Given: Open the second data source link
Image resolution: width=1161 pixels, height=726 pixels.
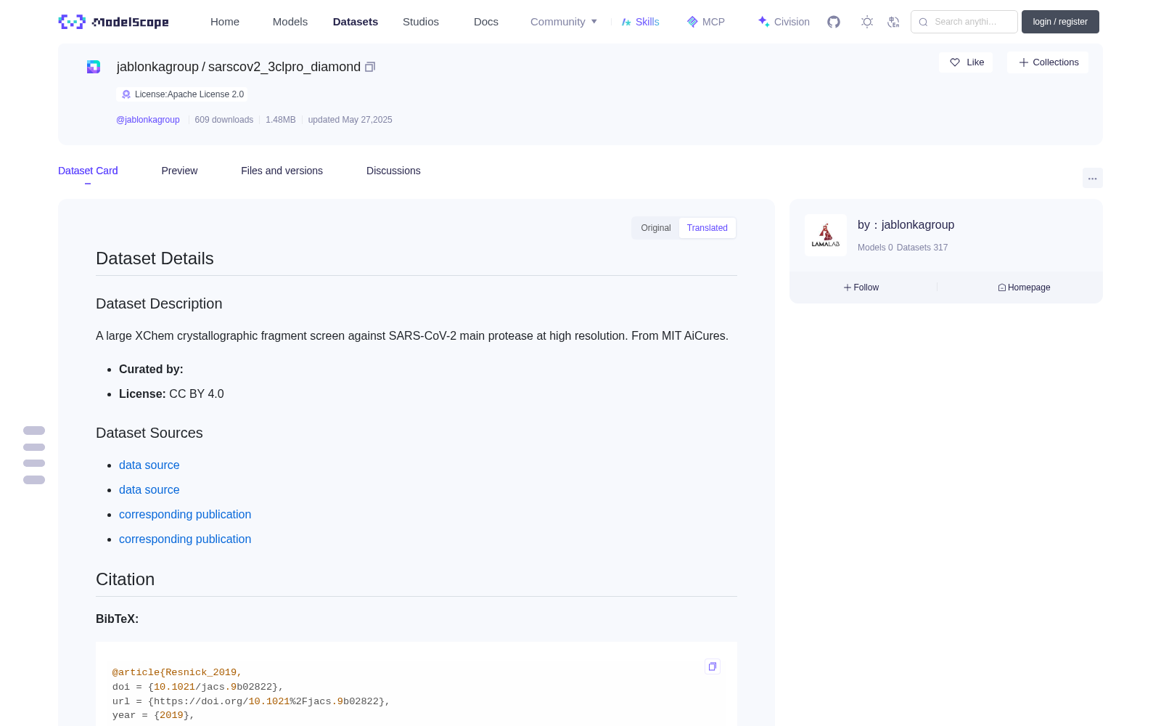Looking at the screenshot, I should click(x=149, y=490).
